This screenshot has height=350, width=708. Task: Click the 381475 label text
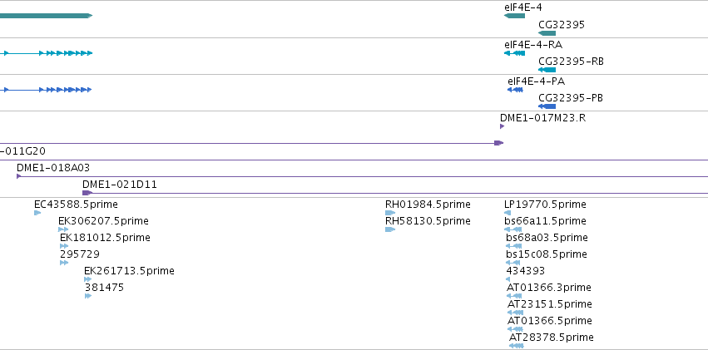pos(104,288)
